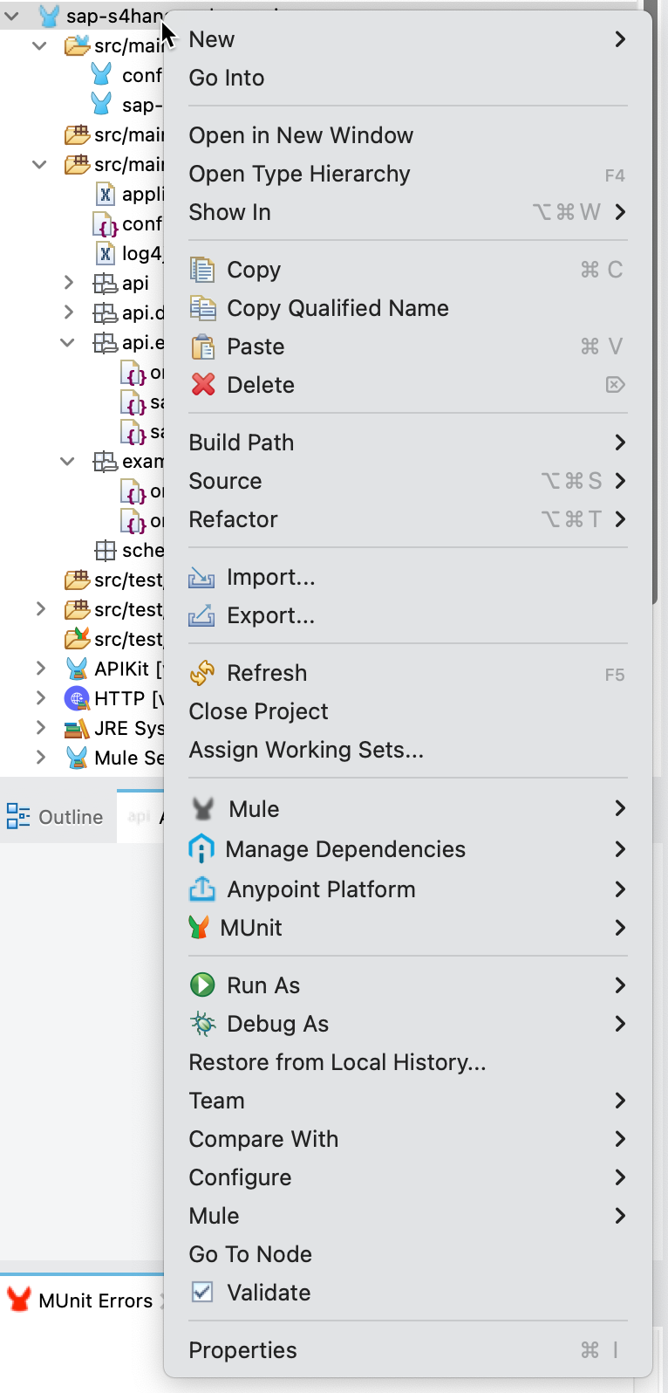668x1393 pixels.
Task: Click the HTTP library globe icon
Action: [x=77, y=698]
